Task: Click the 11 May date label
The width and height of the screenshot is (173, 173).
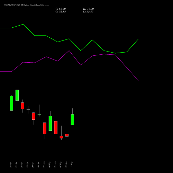Action: (72, 164)
